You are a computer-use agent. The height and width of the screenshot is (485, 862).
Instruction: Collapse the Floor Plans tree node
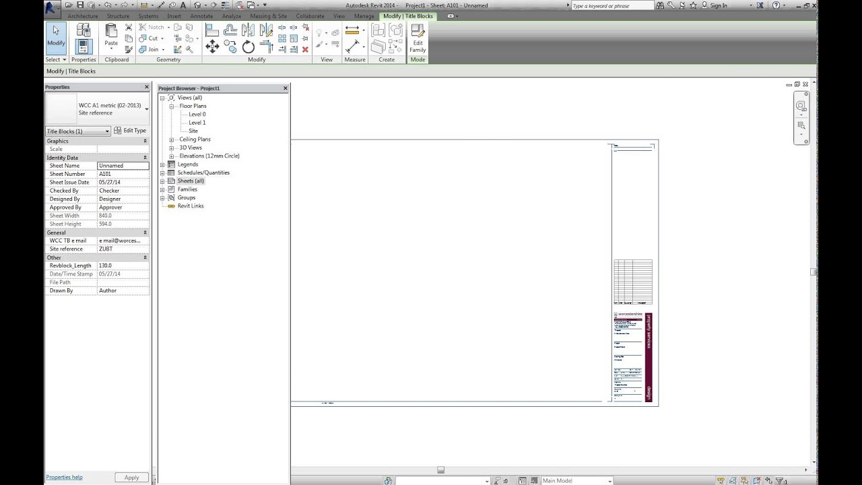172,106
